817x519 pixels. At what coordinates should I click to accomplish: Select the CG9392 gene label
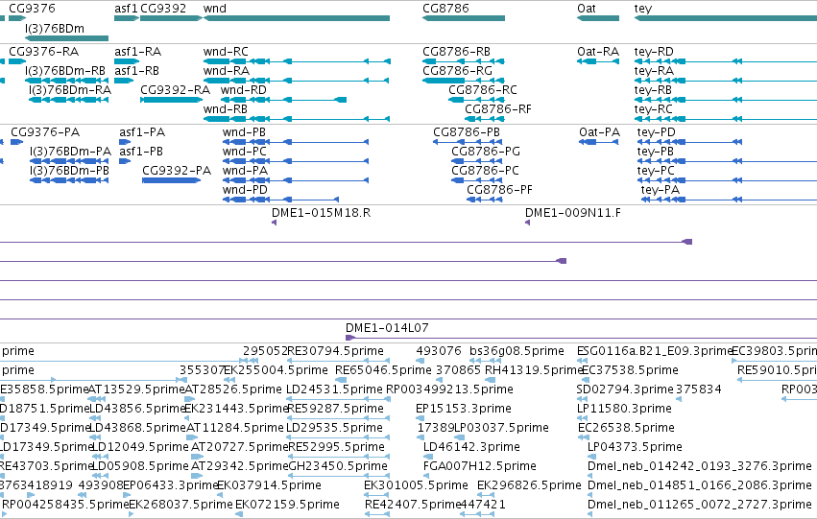[163, 9]
